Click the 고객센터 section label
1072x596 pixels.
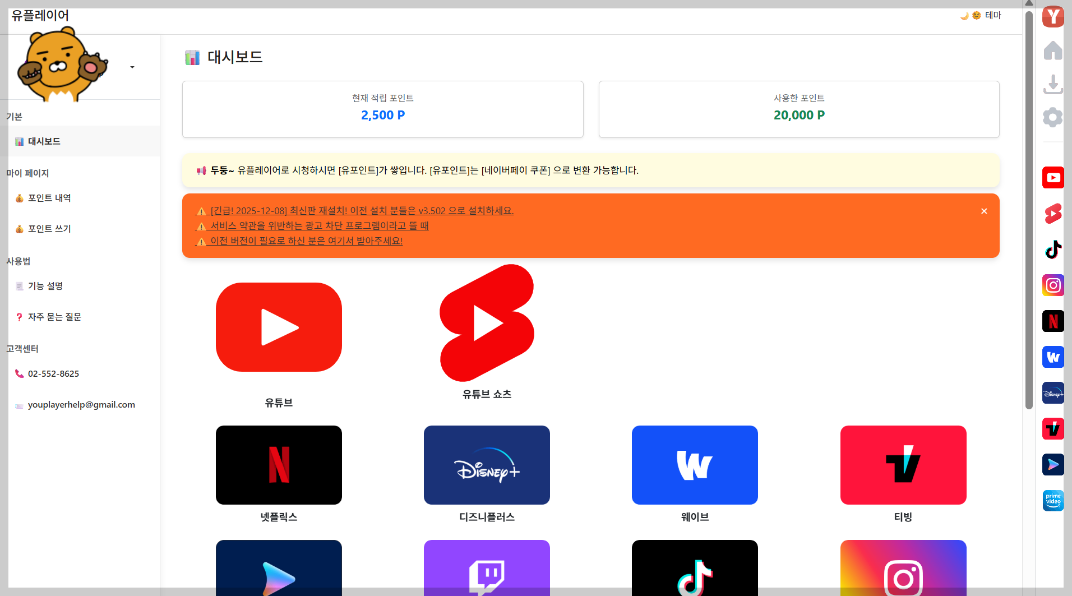22,349
